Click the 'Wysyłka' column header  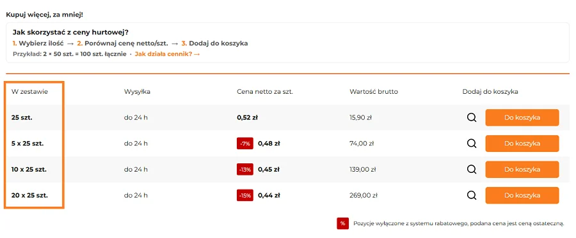(137, 91)
